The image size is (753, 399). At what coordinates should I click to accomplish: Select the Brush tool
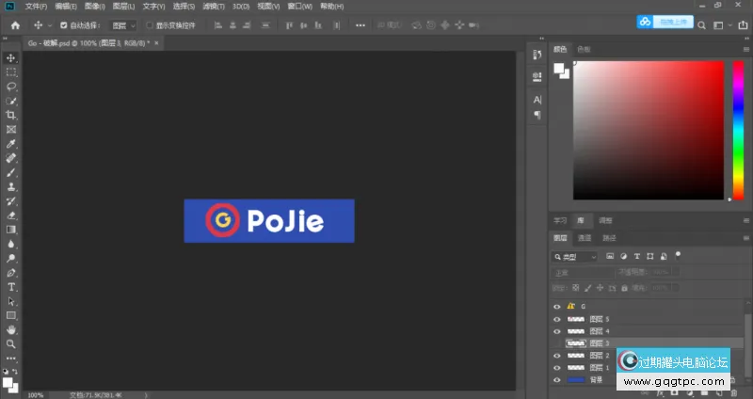(x=11, y=172)
